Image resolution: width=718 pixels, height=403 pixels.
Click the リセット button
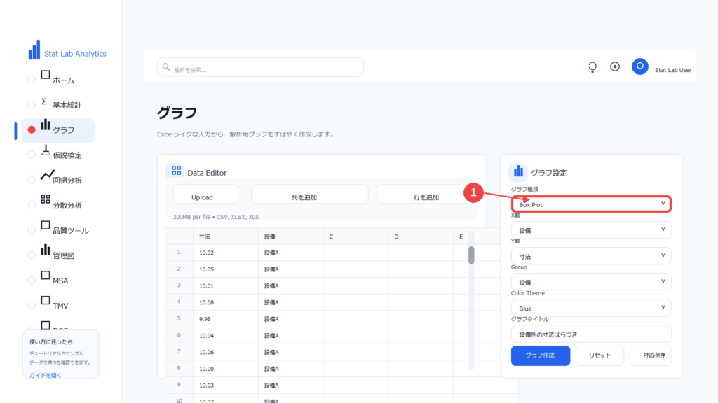[x=600, y=355]
